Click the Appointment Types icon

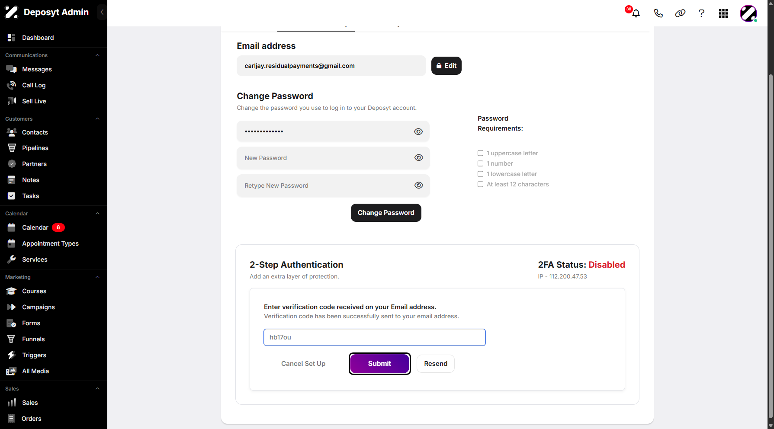[12, 243]
